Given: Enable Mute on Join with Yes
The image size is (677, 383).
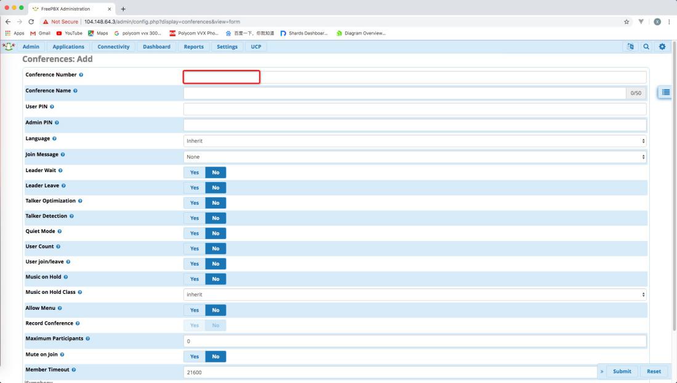Looking at the screenshot, I should pyautogui.click(x=194, y=357).
